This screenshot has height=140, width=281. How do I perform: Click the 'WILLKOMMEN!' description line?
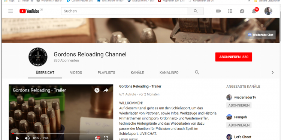tap(131, 103)
